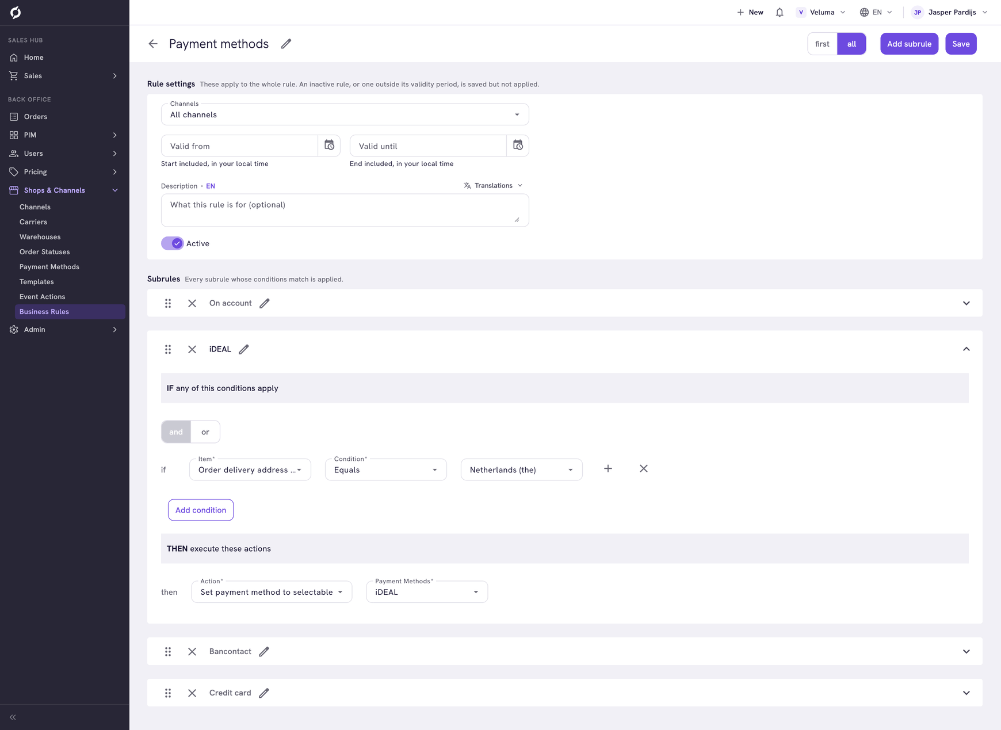The width and height of the screenshot is (1001, 730).
Task: Rename the Bancontact subrule
Action: coord(264,652)
